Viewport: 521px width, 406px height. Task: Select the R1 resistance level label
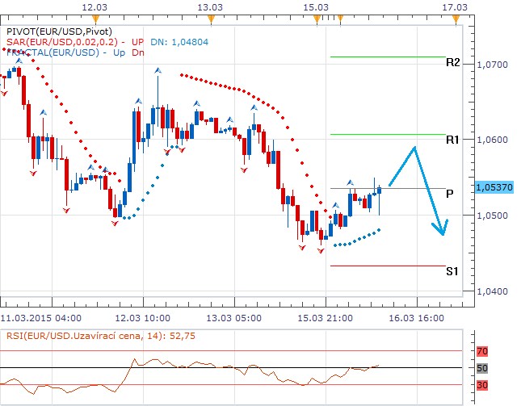click(453, 140)
